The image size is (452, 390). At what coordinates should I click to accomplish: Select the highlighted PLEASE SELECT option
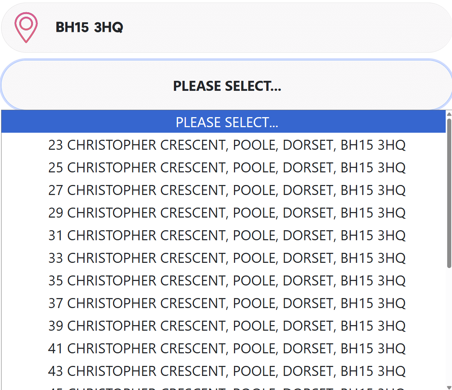pyautogui.click(x=226, y=122)
